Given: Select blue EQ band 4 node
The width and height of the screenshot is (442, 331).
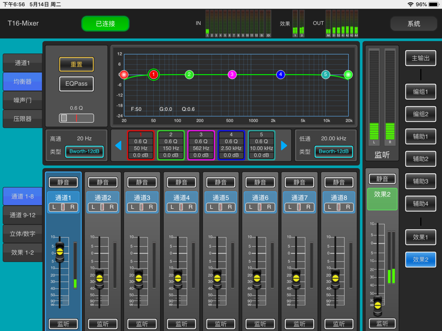Looking at the screenshot, I should pos(281,75).
